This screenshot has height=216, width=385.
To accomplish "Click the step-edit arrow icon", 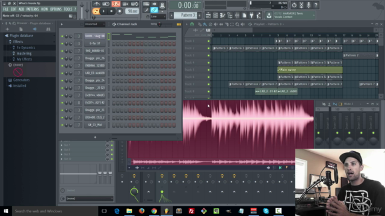I will point(154,4).
